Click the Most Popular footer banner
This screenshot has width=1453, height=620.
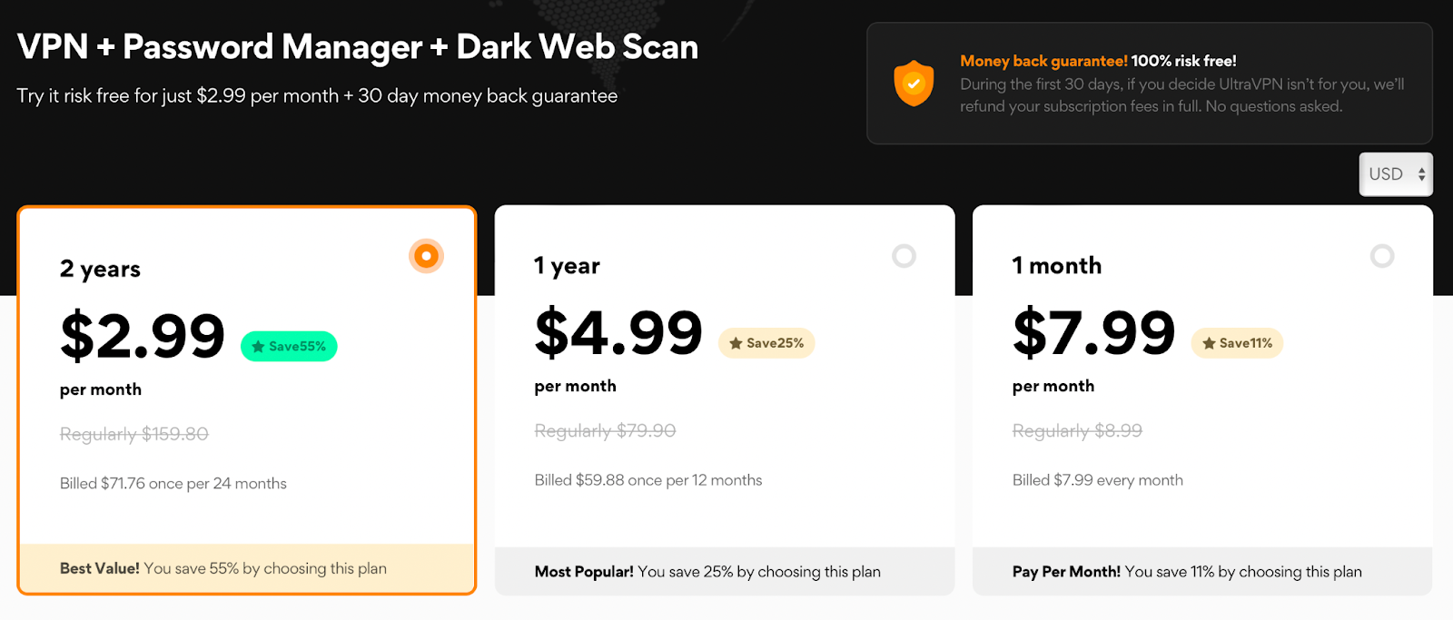click(724, 572)
